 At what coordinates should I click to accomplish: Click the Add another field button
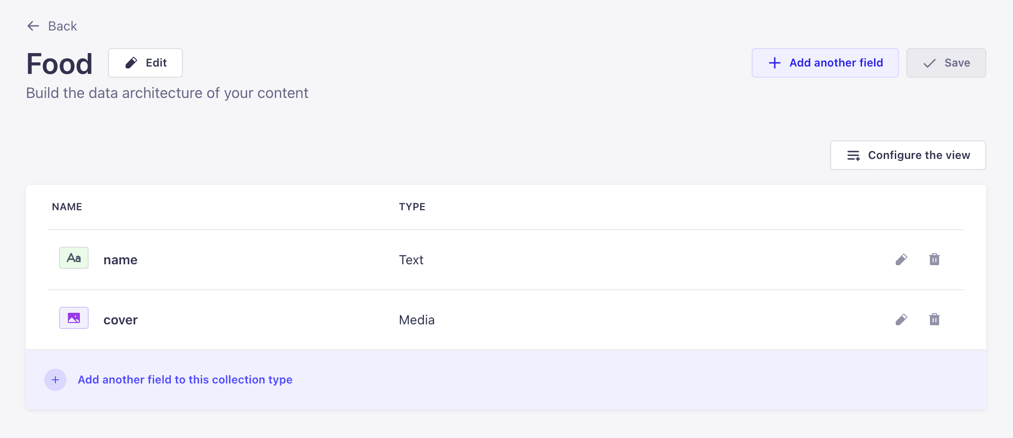coord(825,63)
